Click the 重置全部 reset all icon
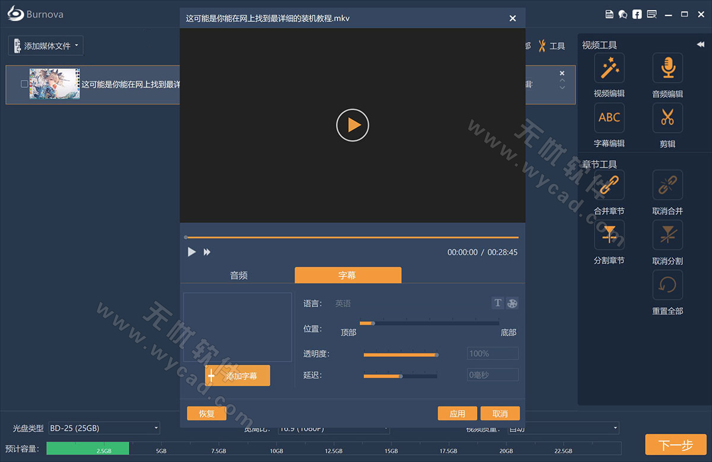This screenshot has width=712, height=462. (667, 285)
